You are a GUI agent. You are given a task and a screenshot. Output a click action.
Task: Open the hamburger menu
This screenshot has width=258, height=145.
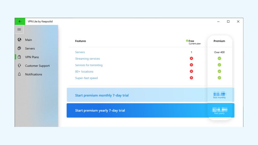pyautogui.click(x=19, y=30)
